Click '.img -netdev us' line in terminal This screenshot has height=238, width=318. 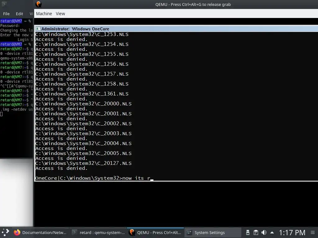(16, 109)
